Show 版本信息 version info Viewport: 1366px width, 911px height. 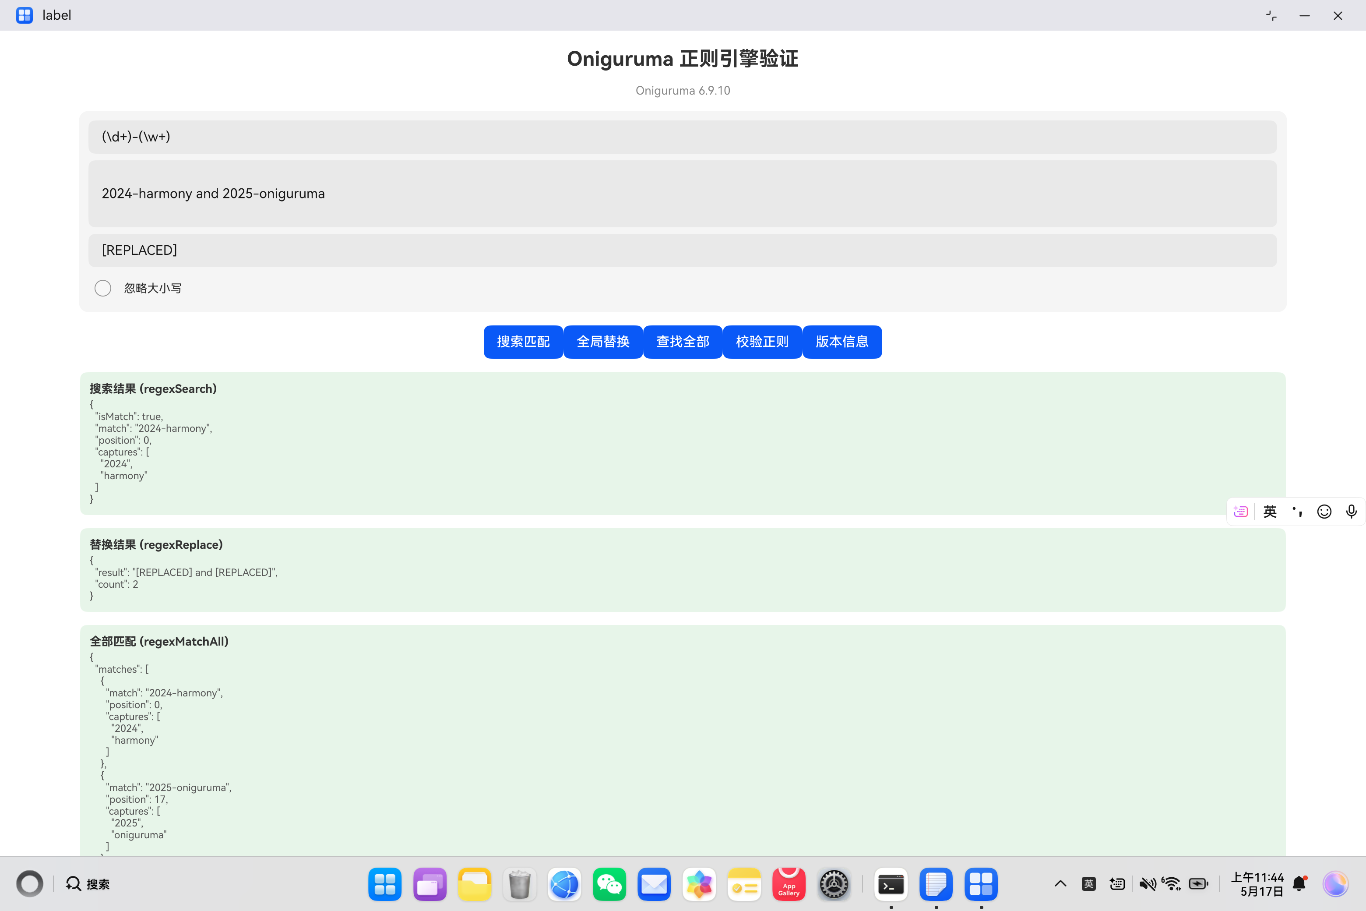(x=842, y=342)
